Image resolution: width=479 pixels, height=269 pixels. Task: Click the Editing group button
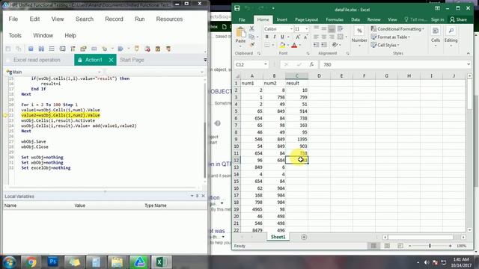click(x=451, y=36)
